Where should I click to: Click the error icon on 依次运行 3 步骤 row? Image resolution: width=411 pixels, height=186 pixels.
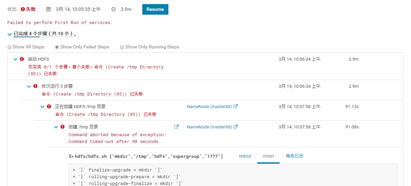pos(36,86)
